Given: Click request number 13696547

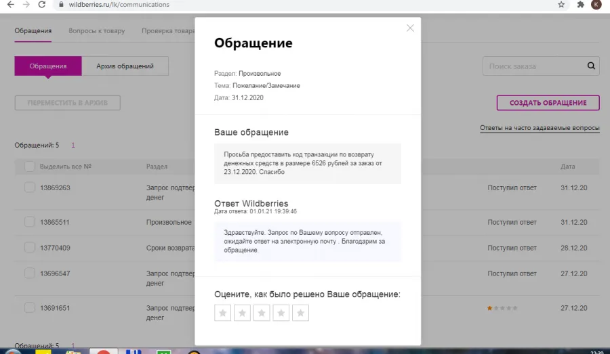Looking at the screenshot, I should pos(55,273).
